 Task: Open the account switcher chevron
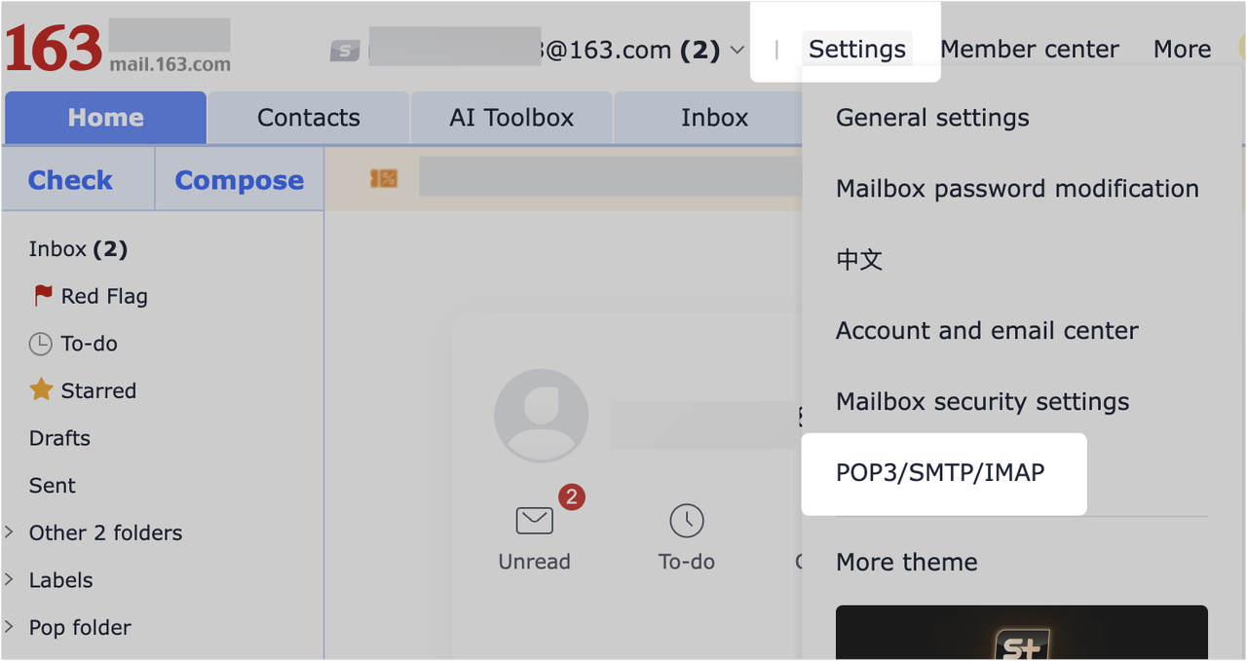737,50
